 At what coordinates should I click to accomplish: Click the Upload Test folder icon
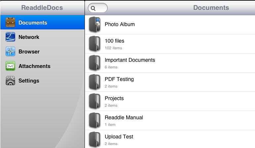pyautogui.click(x=95, y=139)
